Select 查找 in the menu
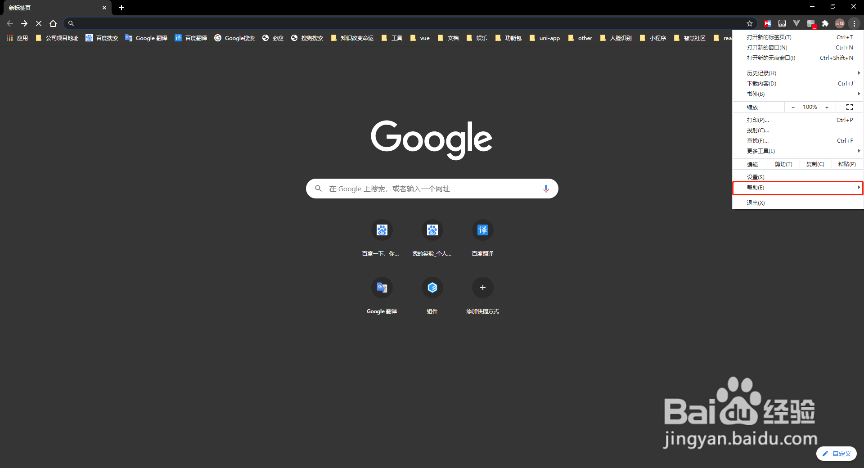The width and height of the screenshot is (864, 468). click(798, 141)
